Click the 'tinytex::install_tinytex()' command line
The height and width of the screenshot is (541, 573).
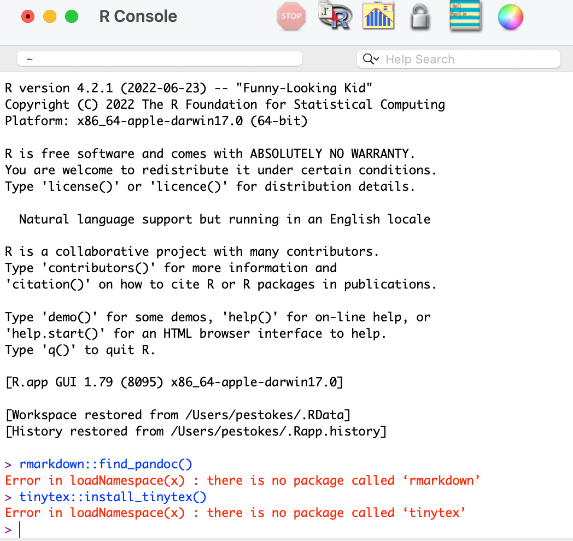point(113,497)
